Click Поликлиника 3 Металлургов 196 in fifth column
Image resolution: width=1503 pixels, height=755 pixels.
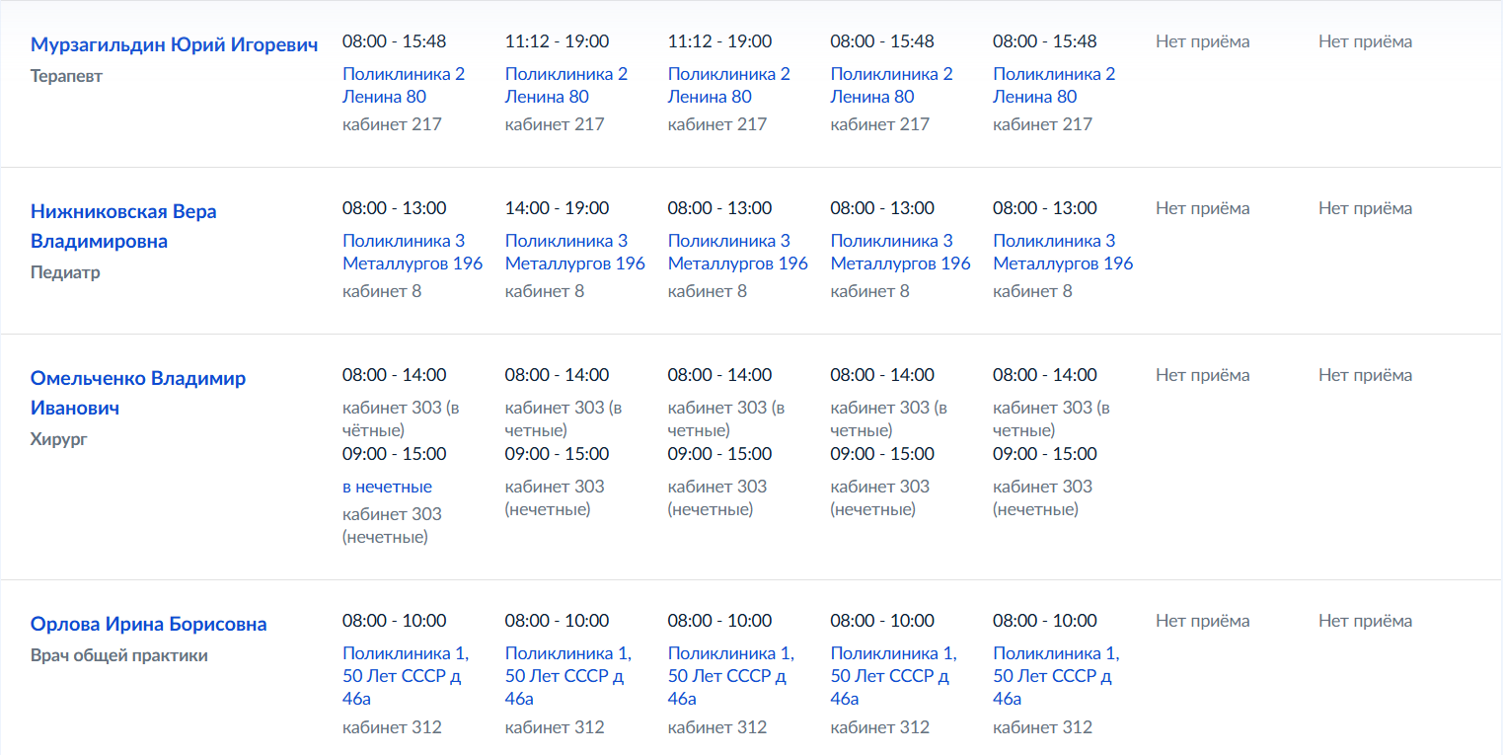point(1063,252)
